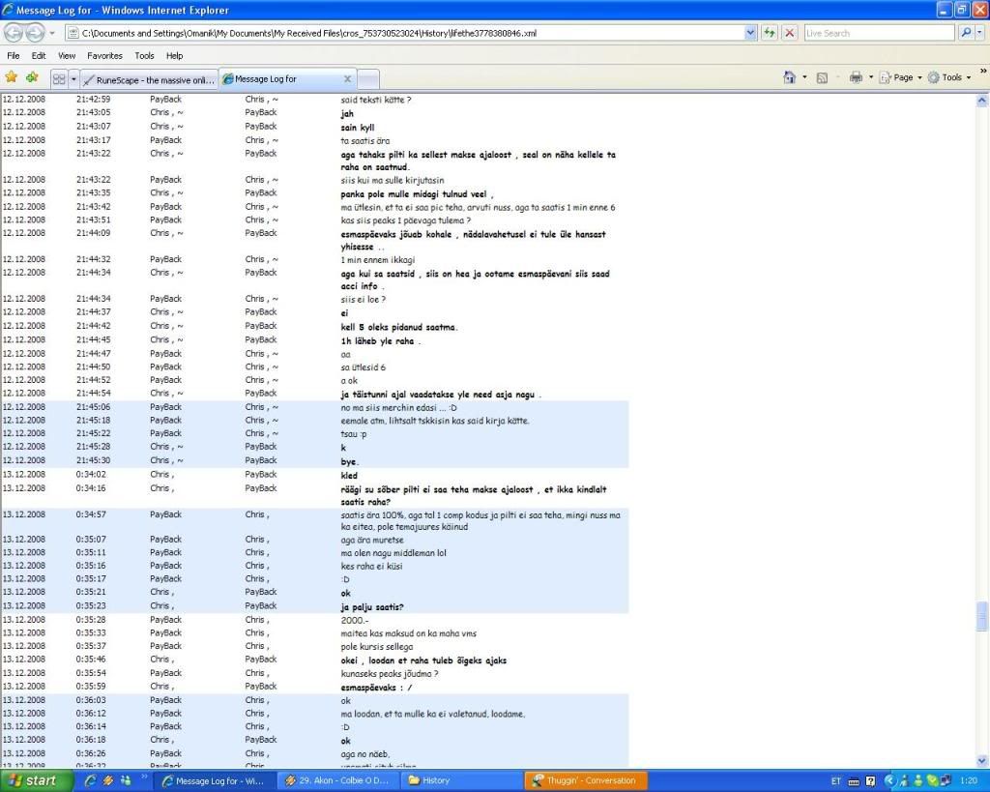This screenshot has height=792, width=990.
Task: Click the browser Back button
Action: click(14, 32)
